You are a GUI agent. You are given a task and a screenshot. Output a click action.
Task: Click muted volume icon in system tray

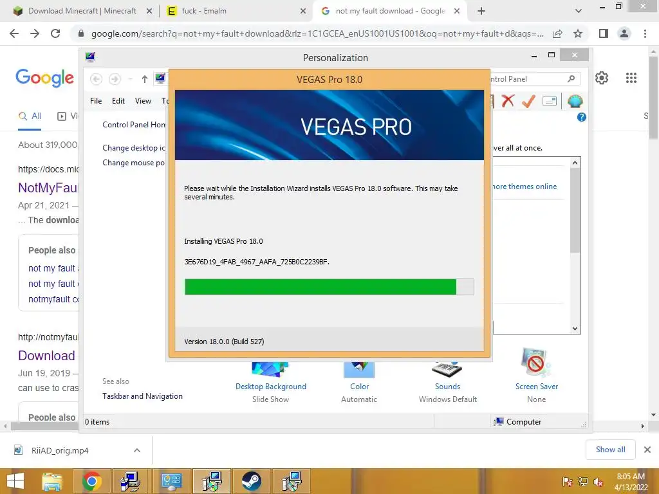[x=598, y=482]
